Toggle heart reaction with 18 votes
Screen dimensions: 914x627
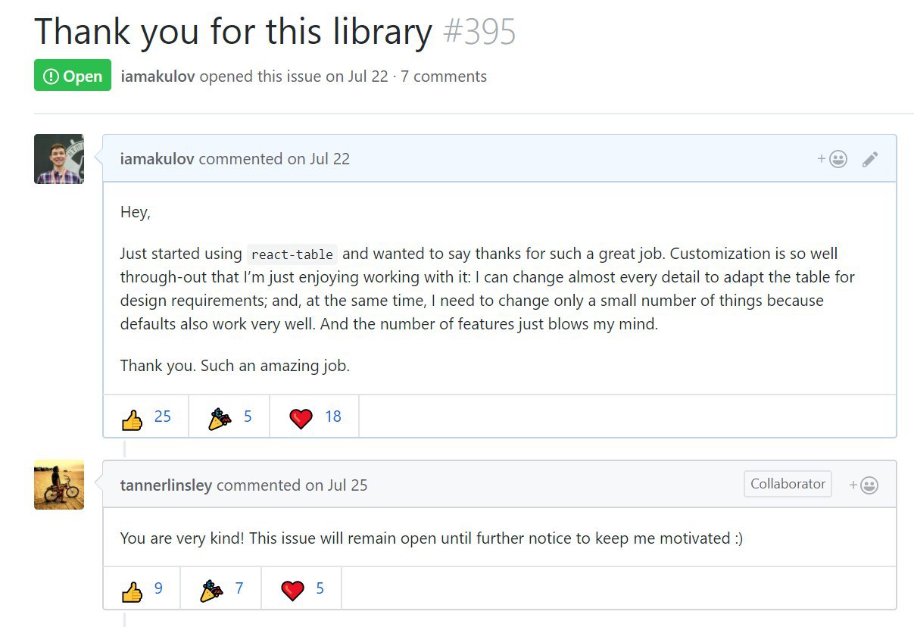pyautogui.click(x=314, y=416)
